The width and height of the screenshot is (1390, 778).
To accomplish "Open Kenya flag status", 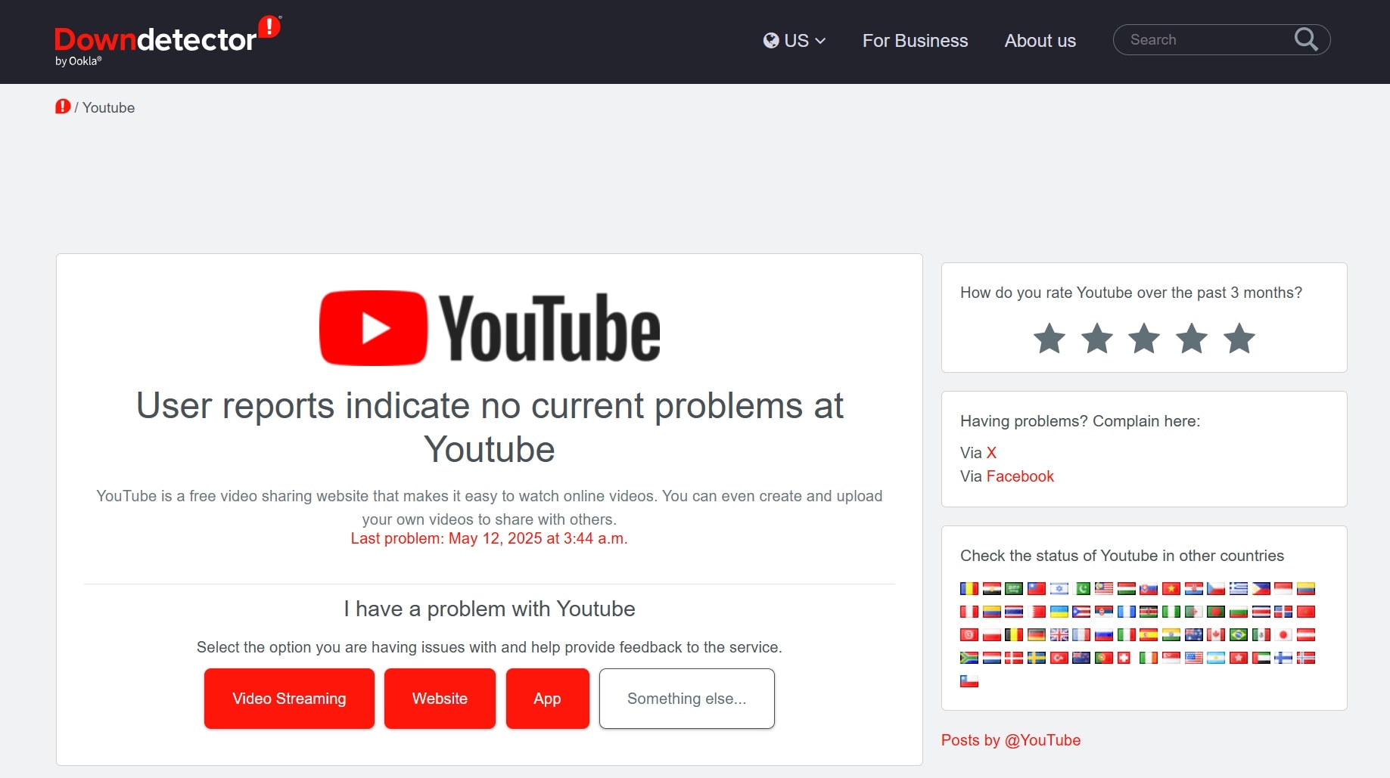I will [1149, 612].
